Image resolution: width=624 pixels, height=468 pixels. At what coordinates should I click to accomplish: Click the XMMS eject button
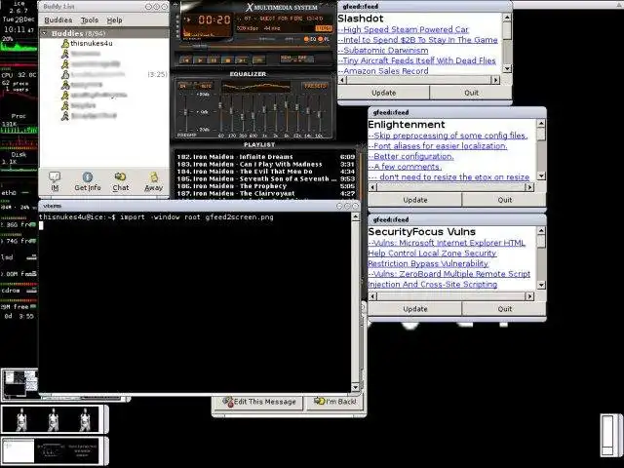click(259, 60)
